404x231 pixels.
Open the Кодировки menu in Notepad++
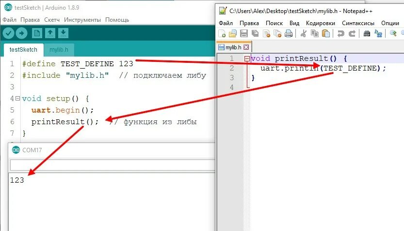pos(321,23)
